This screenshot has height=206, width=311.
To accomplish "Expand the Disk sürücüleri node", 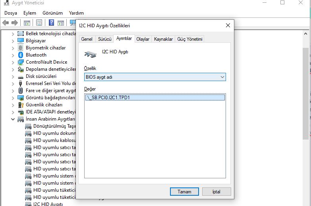I will pos(13,77).
